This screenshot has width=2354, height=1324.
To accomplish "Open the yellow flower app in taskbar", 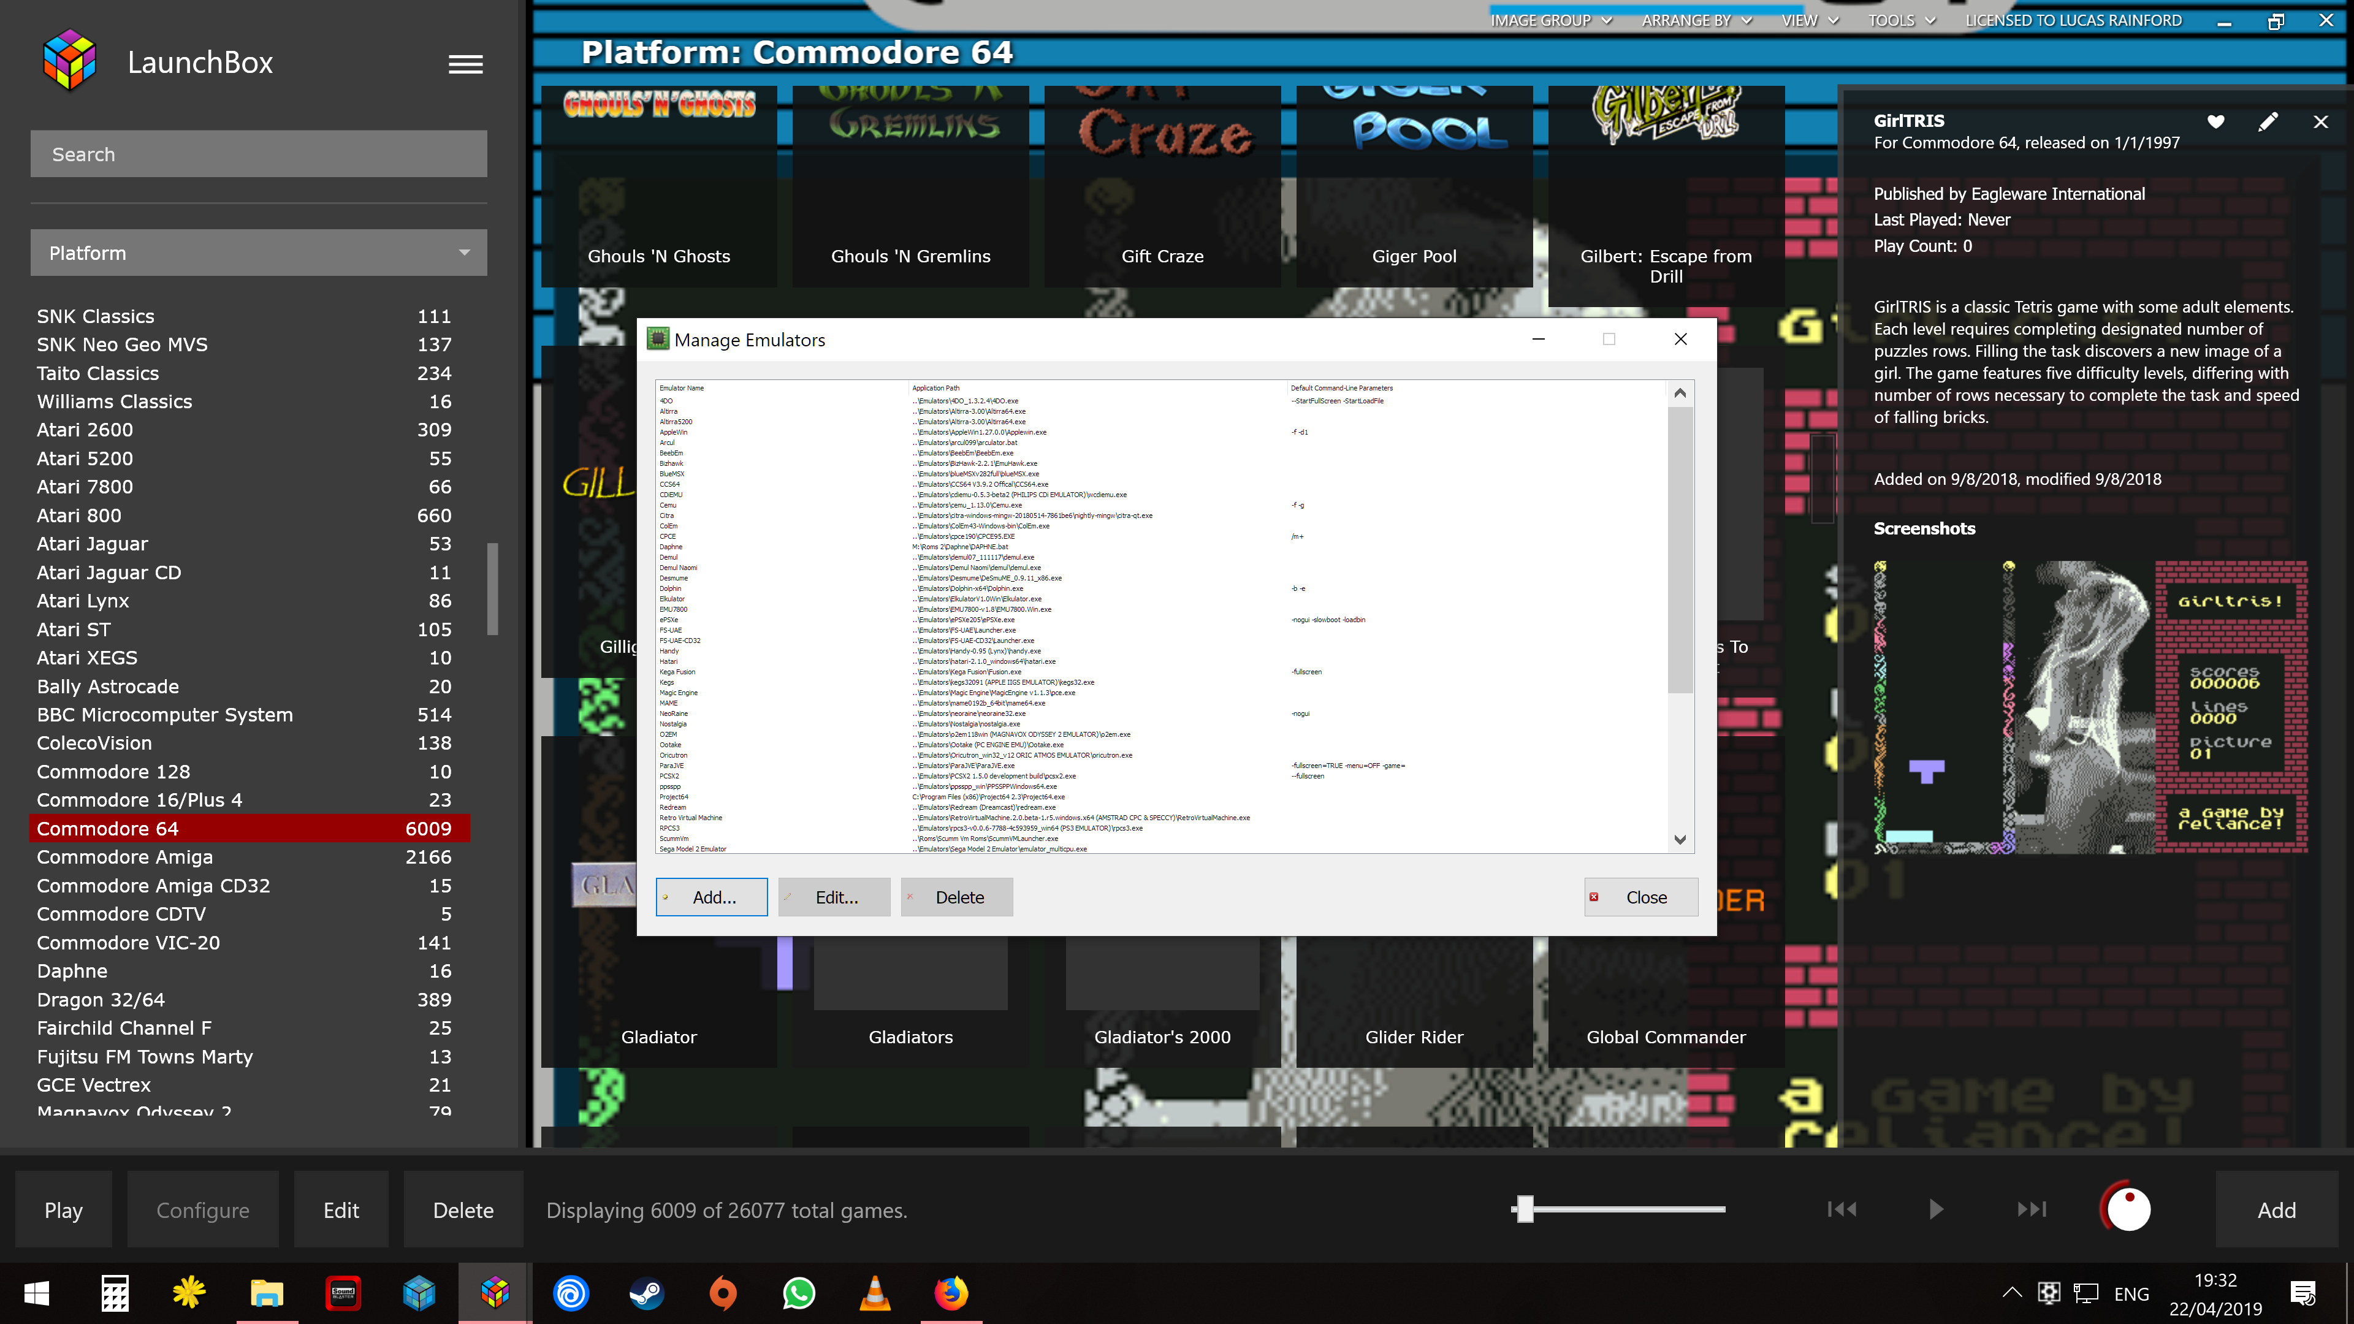I will pos(189,1292).
